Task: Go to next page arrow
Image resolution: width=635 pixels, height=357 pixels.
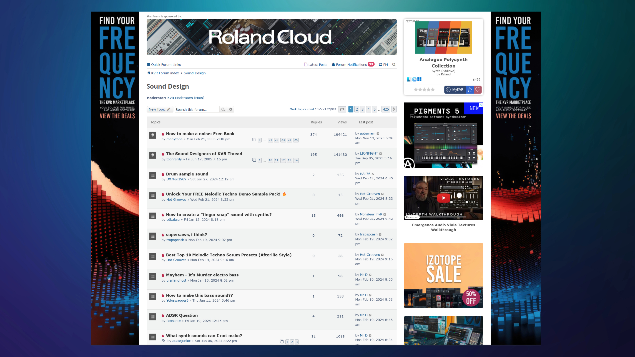Action: pyautogui.click(x=394, y=109)
